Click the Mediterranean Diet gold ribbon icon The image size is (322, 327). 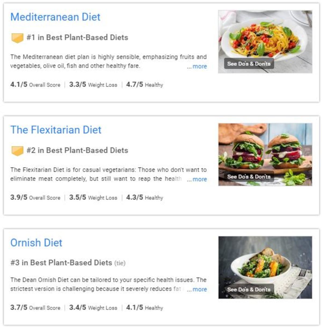point(17,38)
